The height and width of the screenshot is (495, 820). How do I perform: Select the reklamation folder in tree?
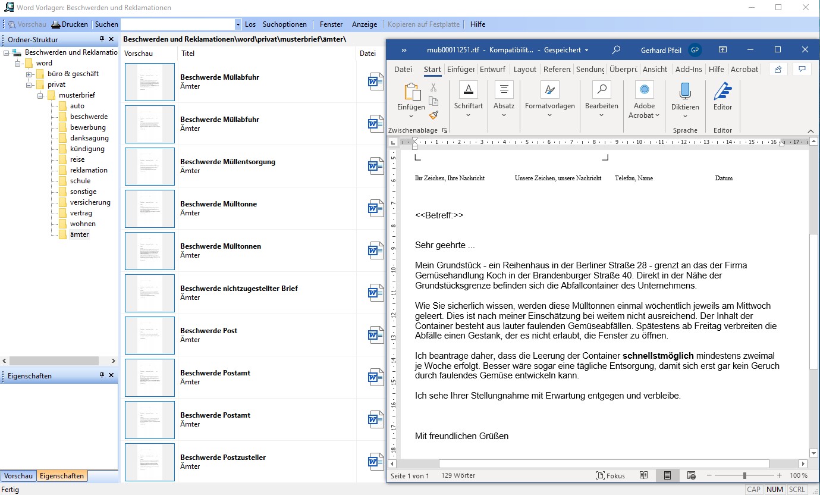point(89,170)
